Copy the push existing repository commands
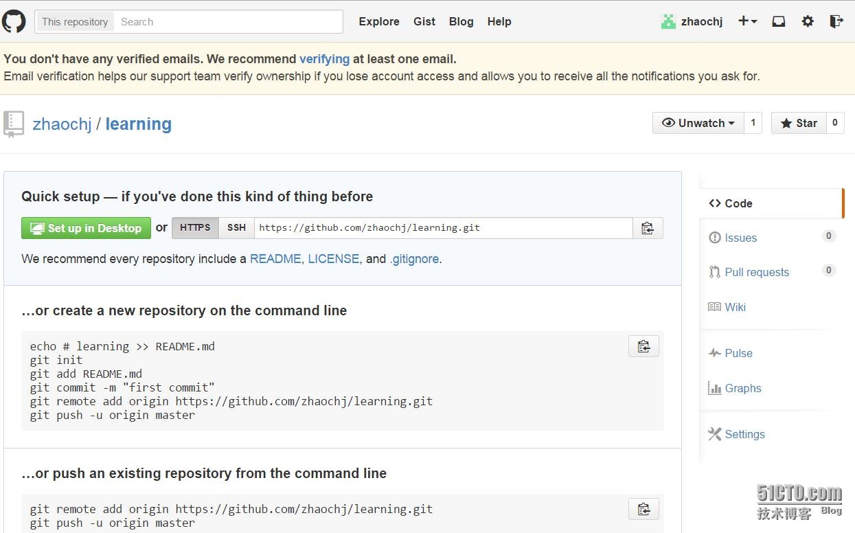Screen dimensions: 855x533 click(x=643, y=509)
